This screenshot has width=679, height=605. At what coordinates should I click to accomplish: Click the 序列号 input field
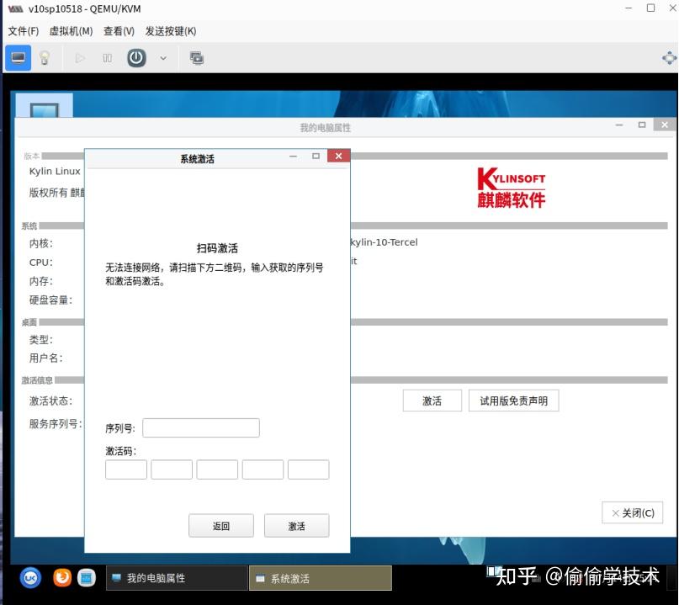click(201, 427)
